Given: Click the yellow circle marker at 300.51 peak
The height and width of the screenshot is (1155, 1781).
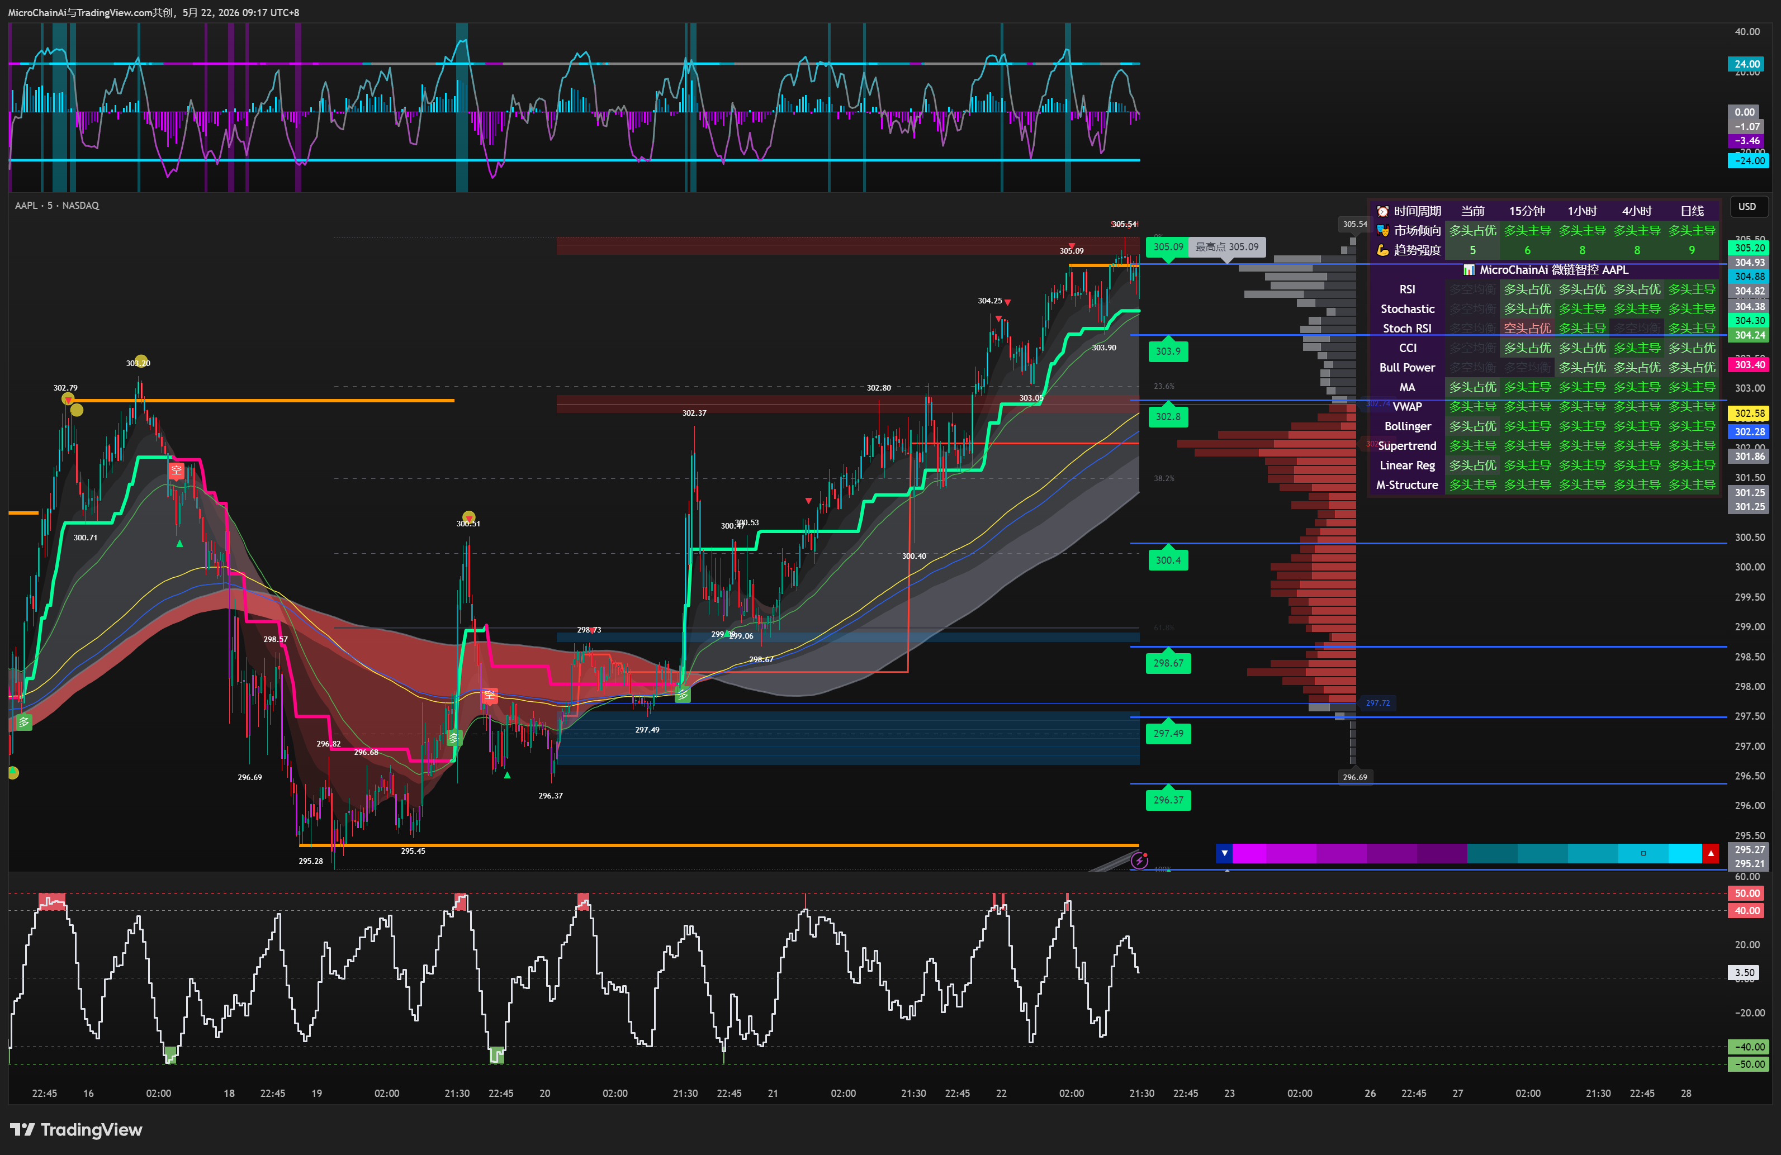Looking at the screenshot, I should (x=468, y=516).
